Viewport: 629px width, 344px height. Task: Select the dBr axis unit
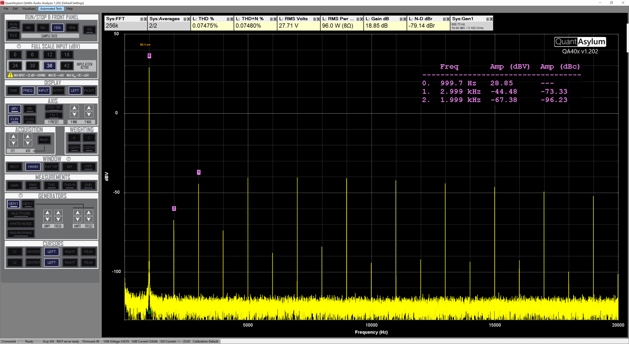[x=30, y=109]
